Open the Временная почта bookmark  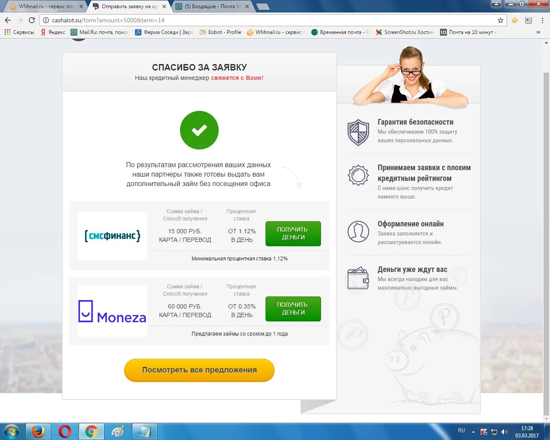click(340, 32)
